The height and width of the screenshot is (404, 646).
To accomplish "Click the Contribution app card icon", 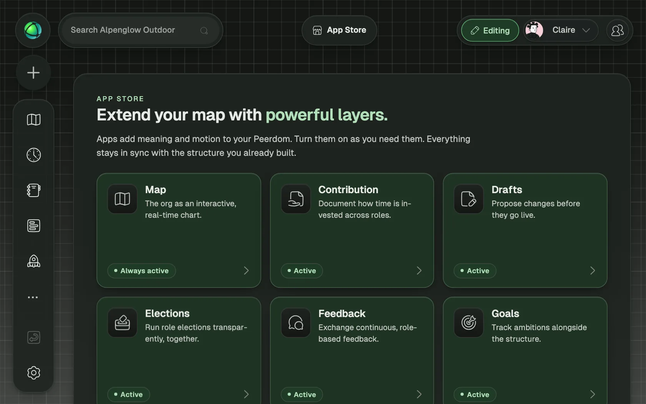I will 296,199.
